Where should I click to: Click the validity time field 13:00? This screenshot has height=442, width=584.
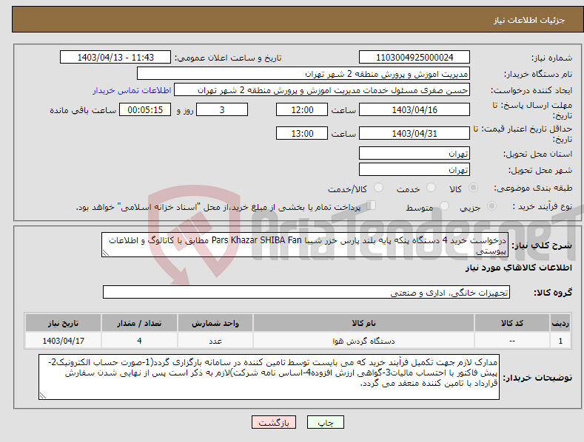[302, 133]
